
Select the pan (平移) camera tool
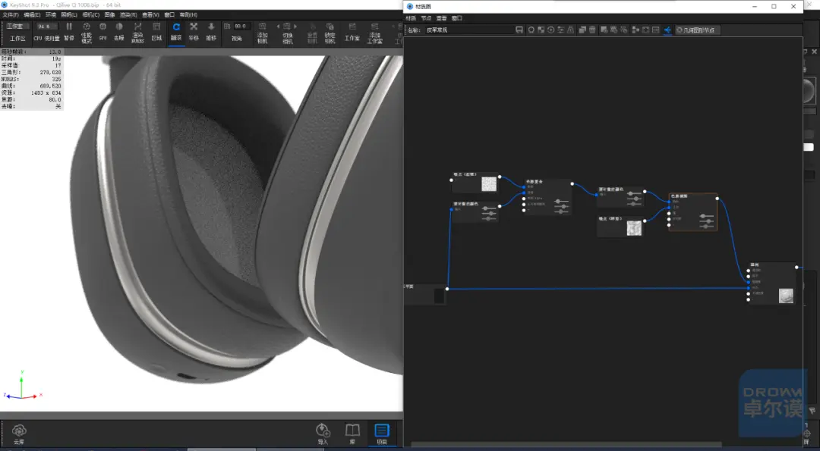click(194, 31)
